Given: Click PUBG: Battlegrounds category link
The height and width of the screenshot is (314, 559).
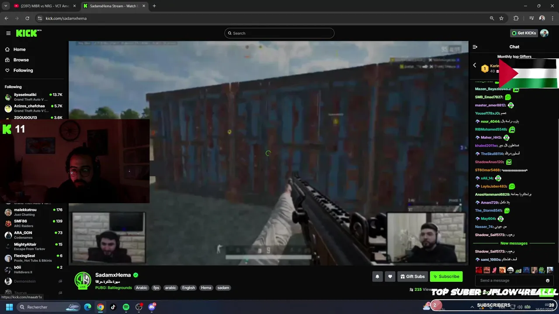Looking at the screenshot, I should [114, 288].
